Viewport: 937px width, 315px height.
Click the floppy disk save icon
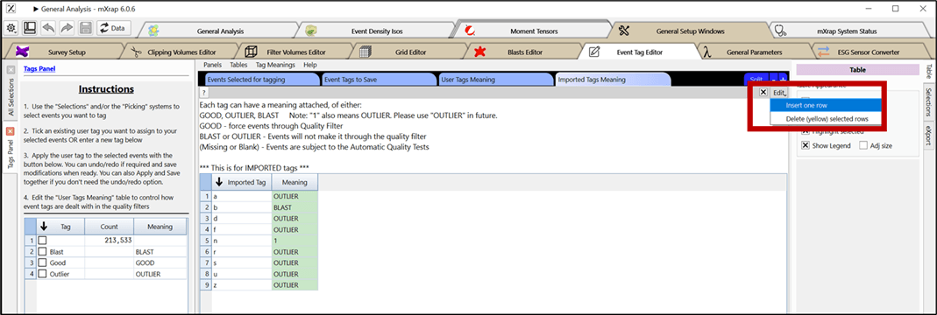coord(85,28)
